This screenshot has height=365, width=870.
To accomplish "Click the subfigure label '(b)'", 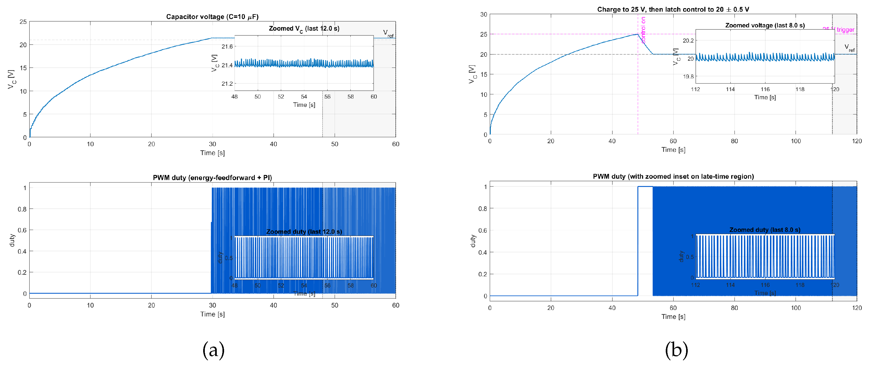I will [x=677, y=350].
